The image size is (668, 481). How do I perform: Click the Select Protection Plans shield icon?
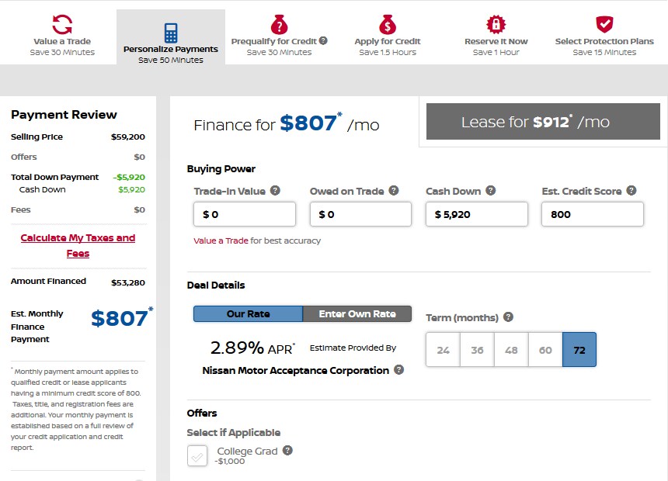coord(604,24)
